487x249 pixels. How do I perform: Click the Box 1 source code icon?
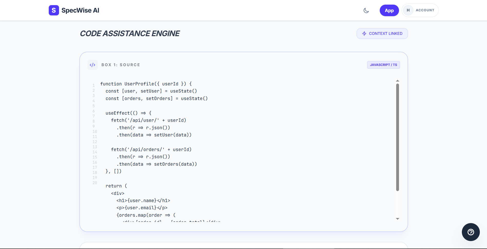(92, 65)
